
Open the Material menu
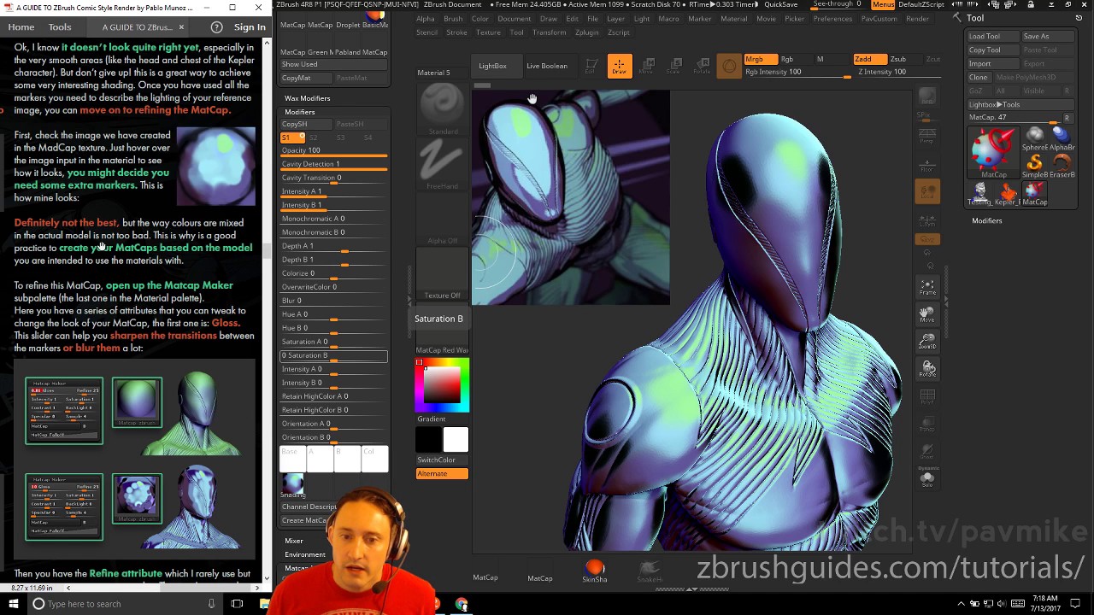point(734,19)
